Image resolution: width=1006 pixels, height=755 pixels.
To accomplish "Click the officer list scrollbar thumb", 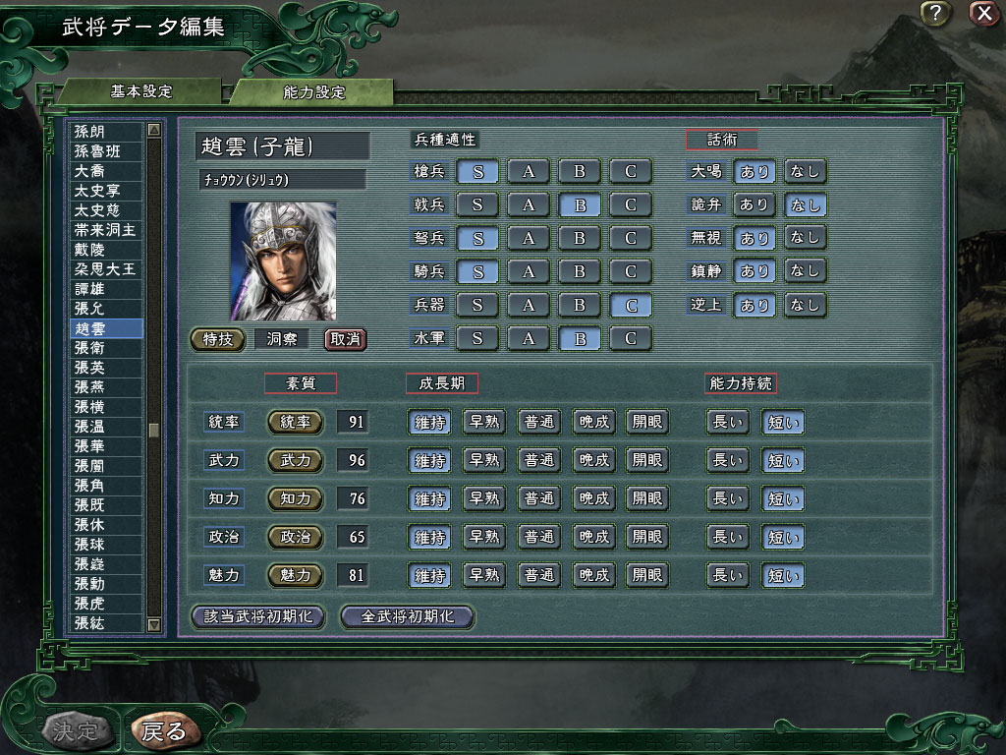I will tap(154, 431).
